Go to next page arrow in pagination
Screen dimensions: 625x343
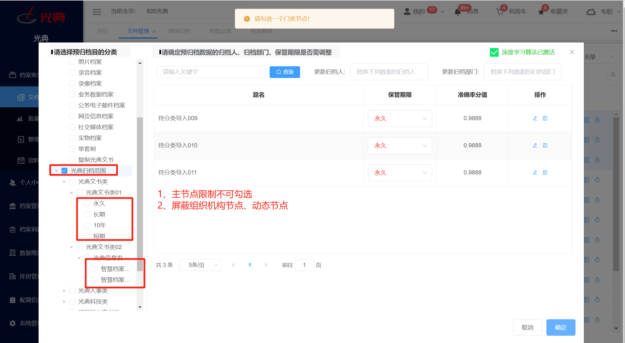coord(266,265)
